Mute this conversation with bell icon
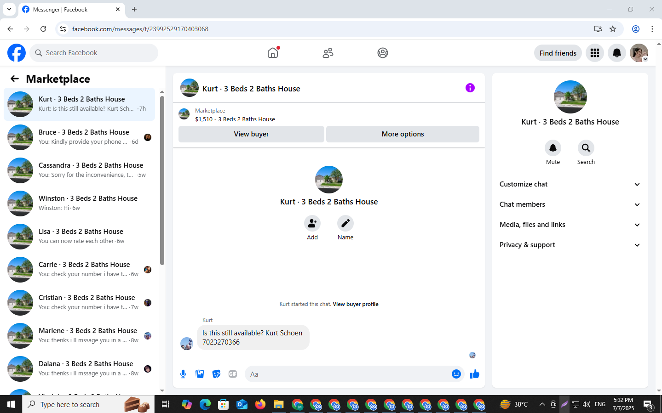The height and width of the screenshot is (413, 662). (x=553, y=148)
